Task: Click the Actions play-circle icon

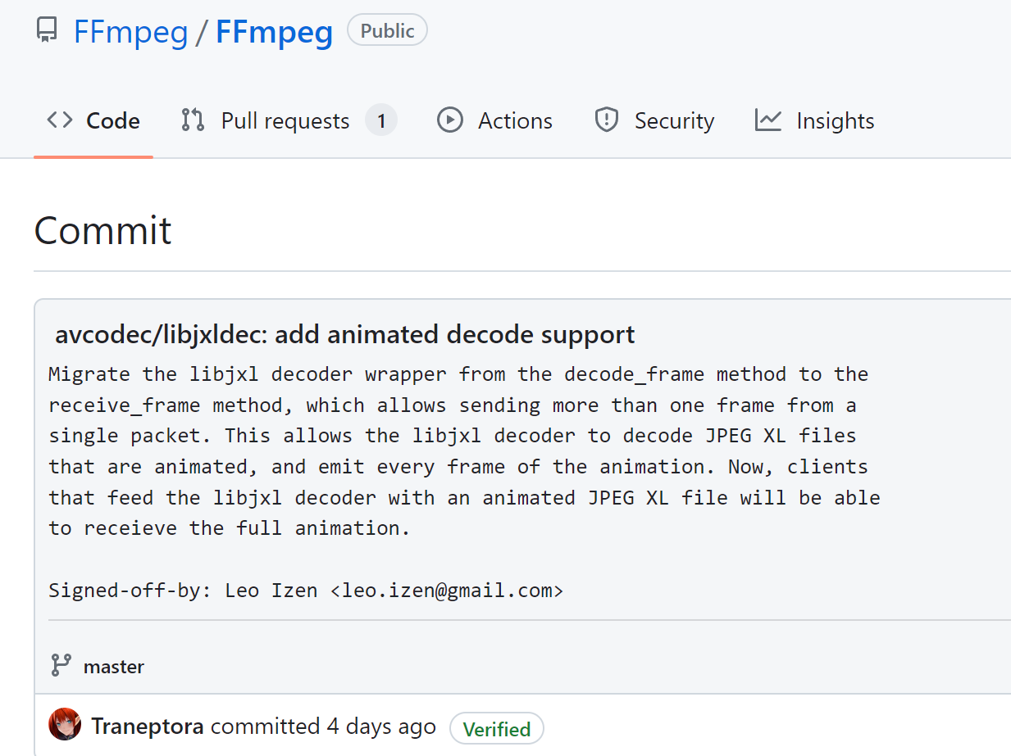Action: pos(450,120)
